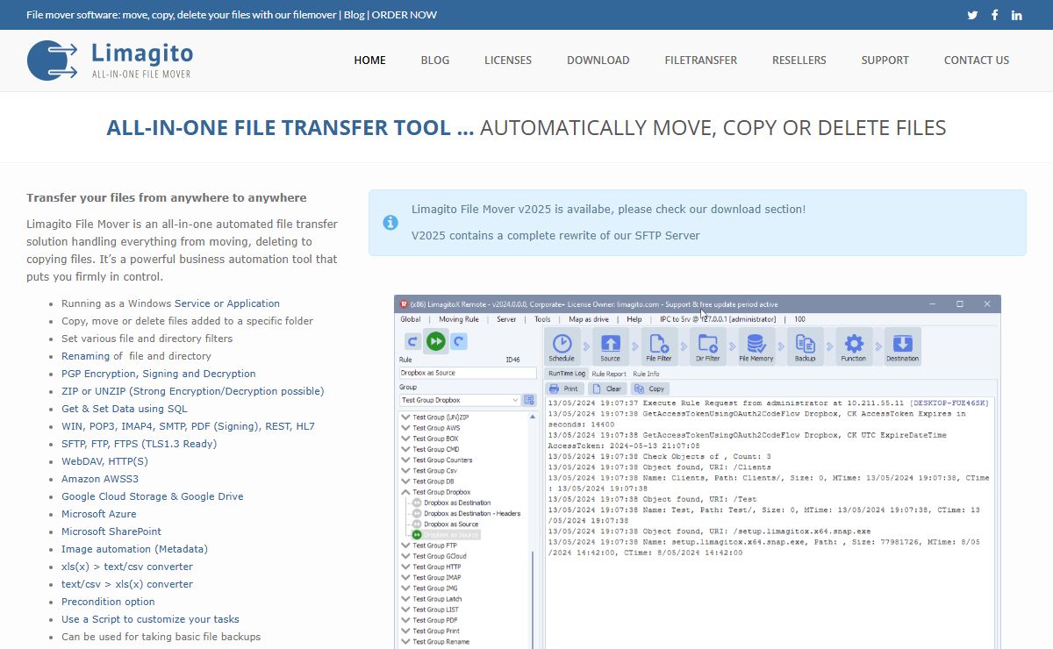Open the Precondition option link
Image resolution: width=1053 pixels, height=649 pixels.
108,602
